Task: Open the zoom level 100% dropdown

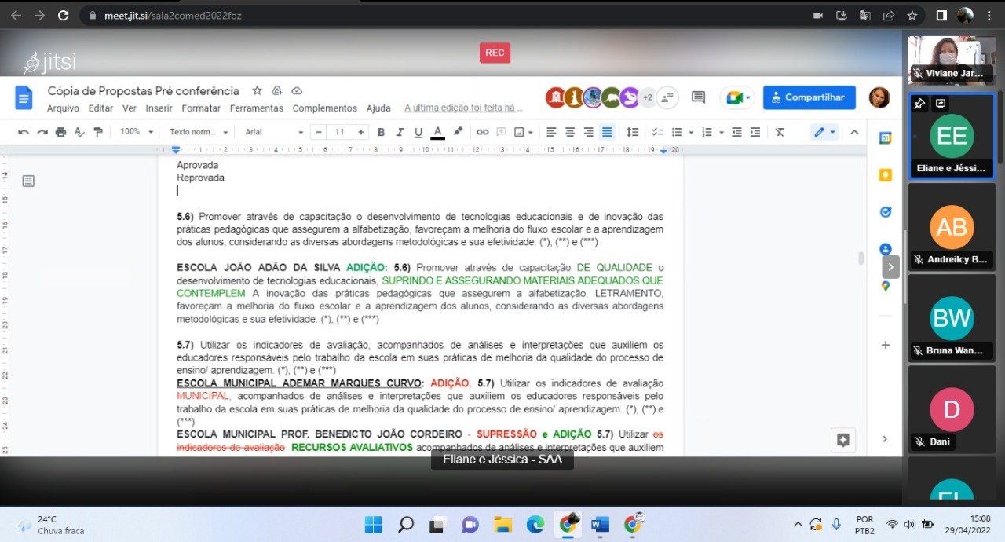Action: tap(134, 132)
